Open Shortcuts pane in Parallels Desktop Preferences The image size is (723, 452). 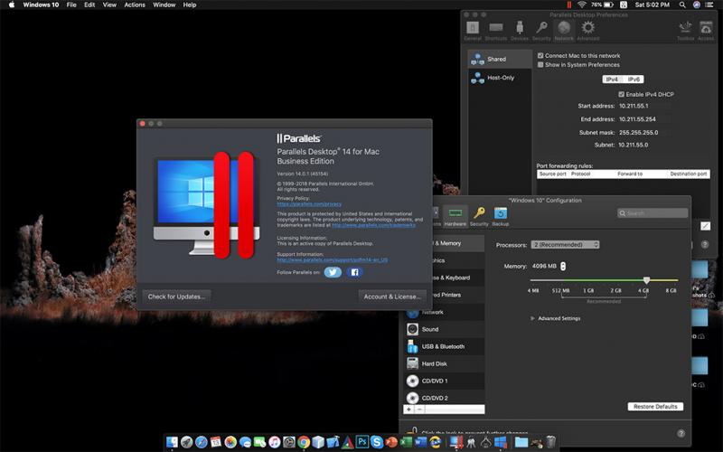(495, 31)
